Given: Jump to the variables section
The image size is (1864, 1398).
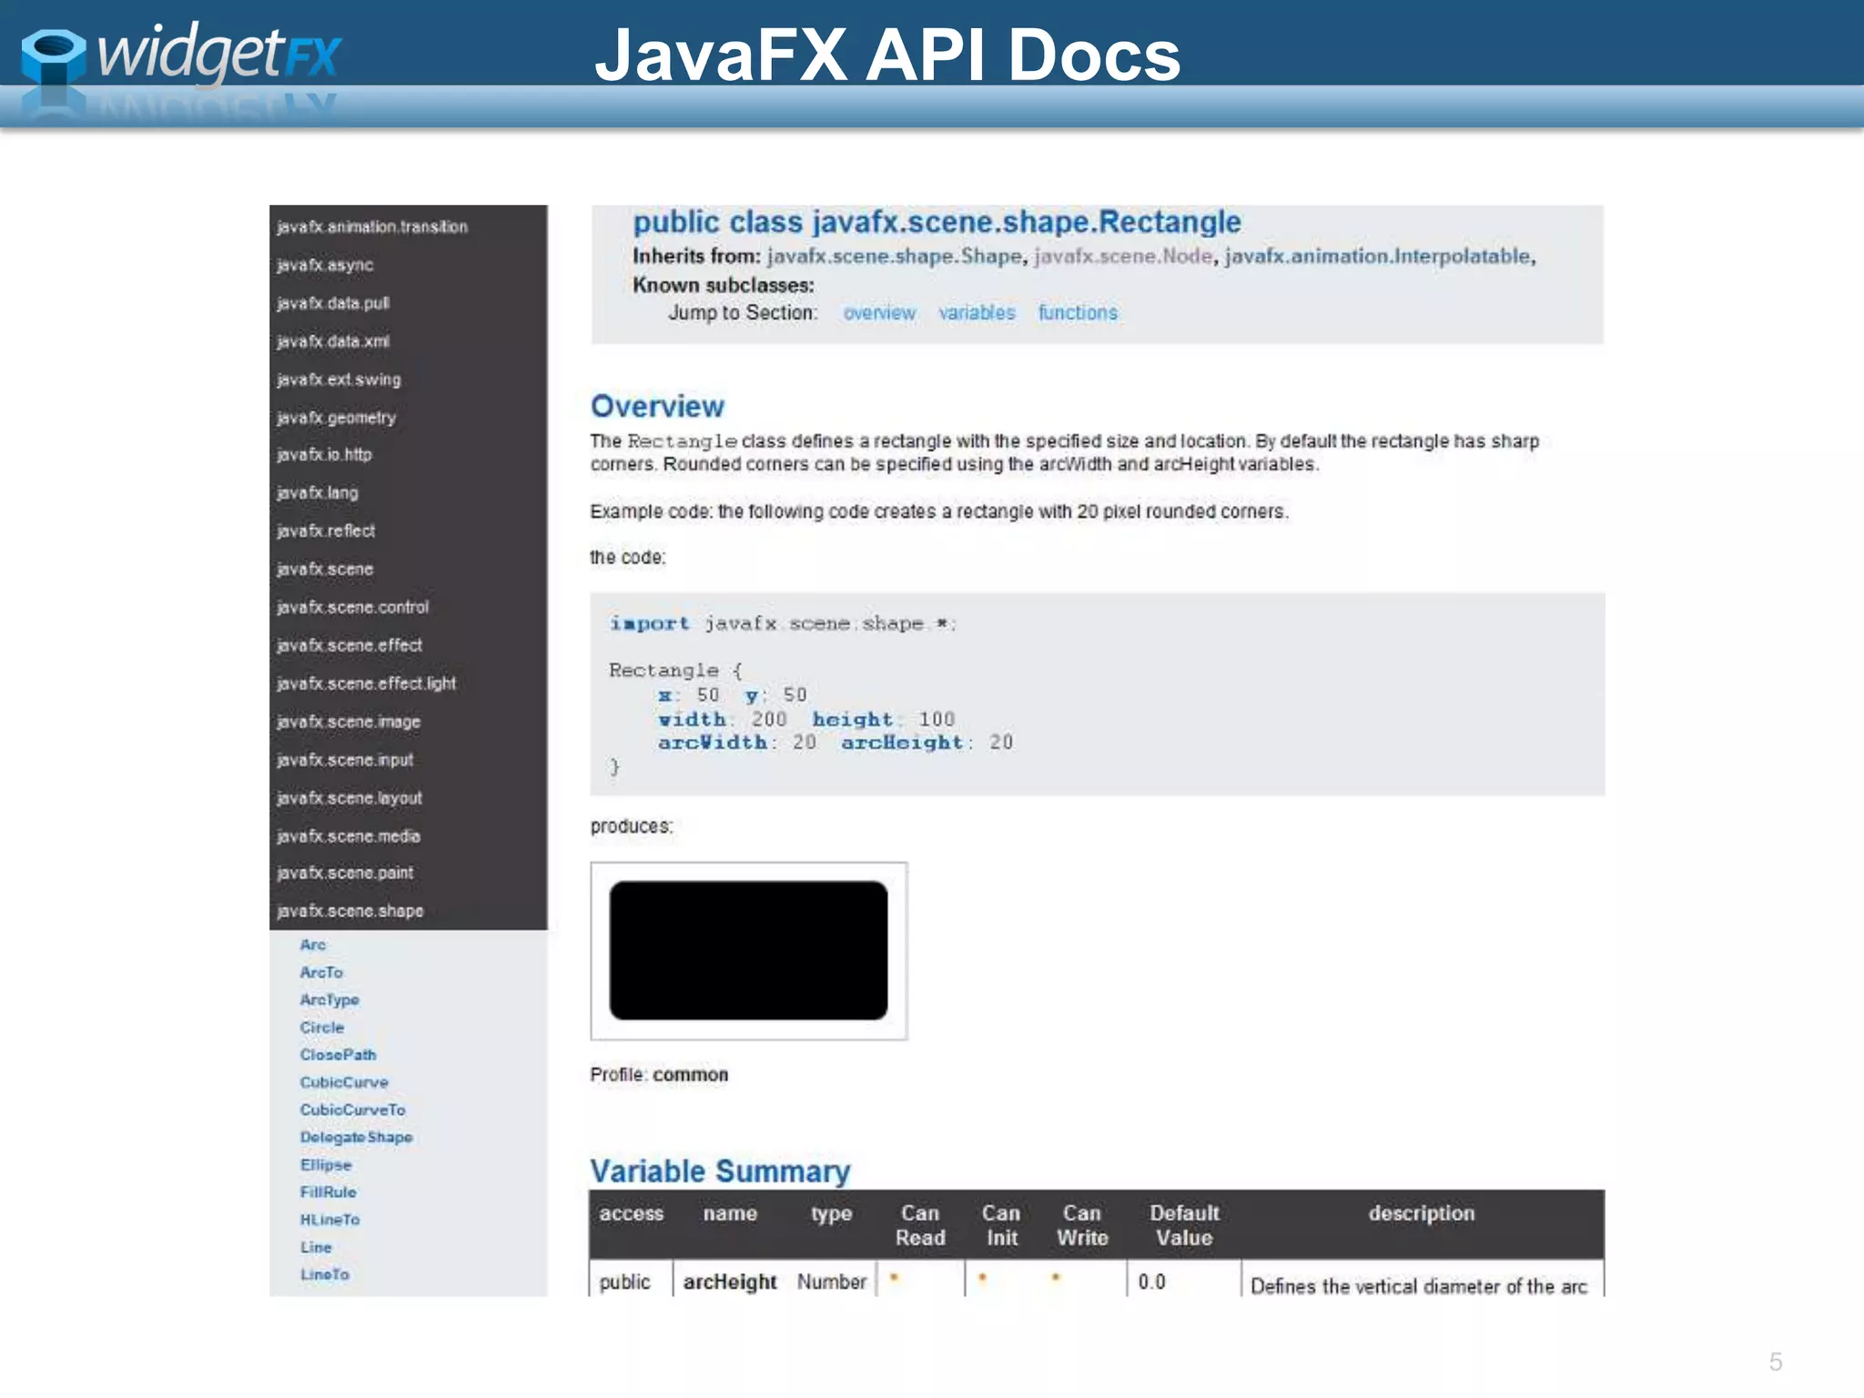Looking at the screenshot, I should 977,313.
